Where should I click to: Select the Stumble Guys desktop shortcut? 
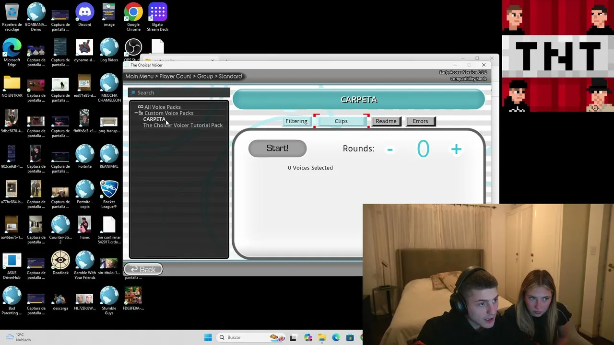click(109, 301)
